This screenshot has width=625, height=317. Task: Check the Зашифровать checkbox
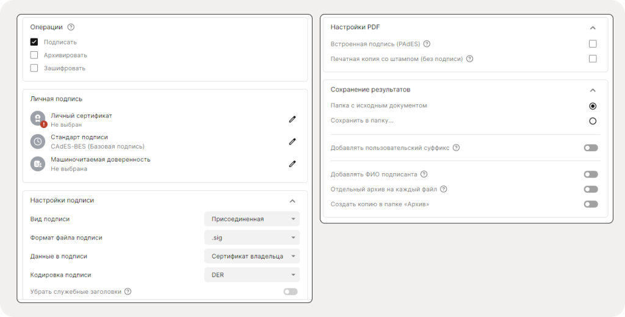coord(34,68)
